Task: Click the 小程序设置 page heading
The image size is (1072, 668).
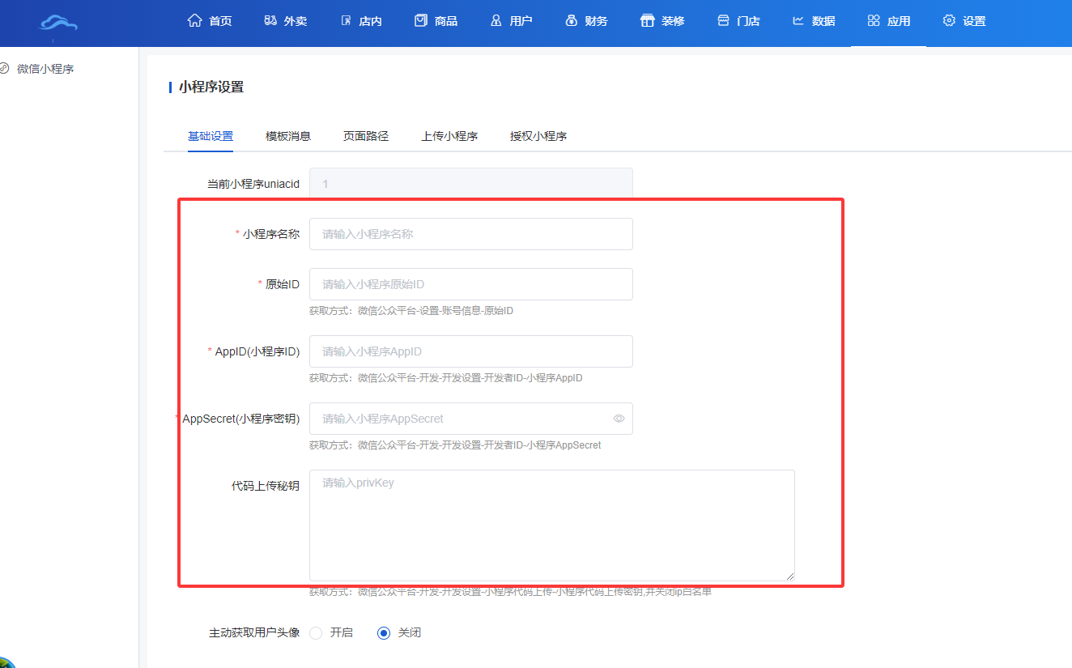Action: pyautogui.click(x=211, y=87)
